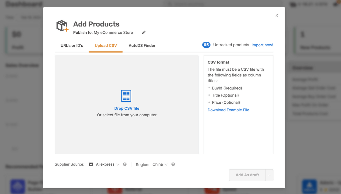Click the 'BuyId (Required)' field text
Screen dimensions: 341x194
click(x=227, y=88)
